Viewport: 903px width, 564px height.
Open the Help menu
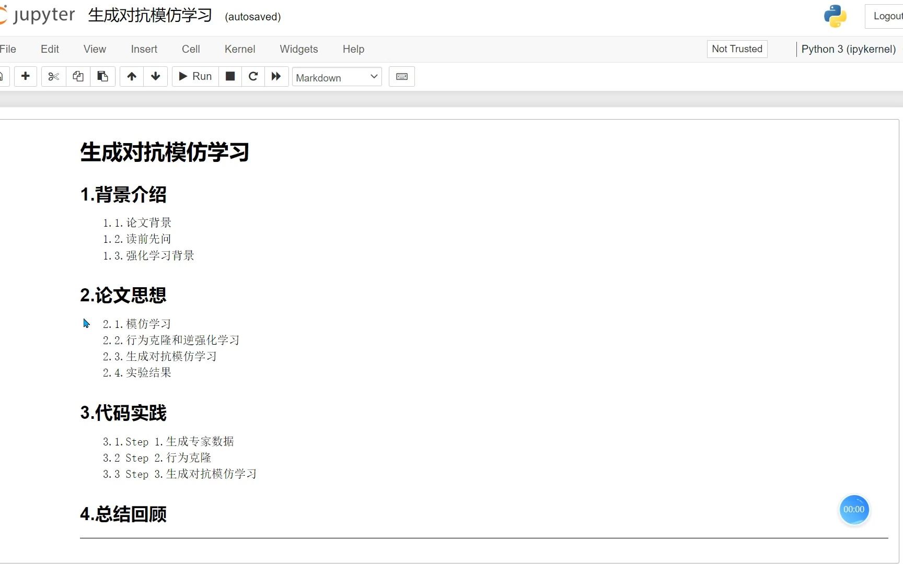[x=353, y=49]
